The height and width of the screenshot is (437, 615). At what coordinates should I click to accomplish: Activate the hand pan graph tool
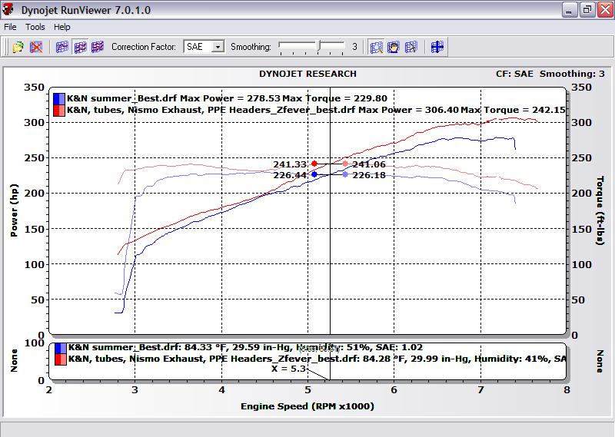coord(394,47)
